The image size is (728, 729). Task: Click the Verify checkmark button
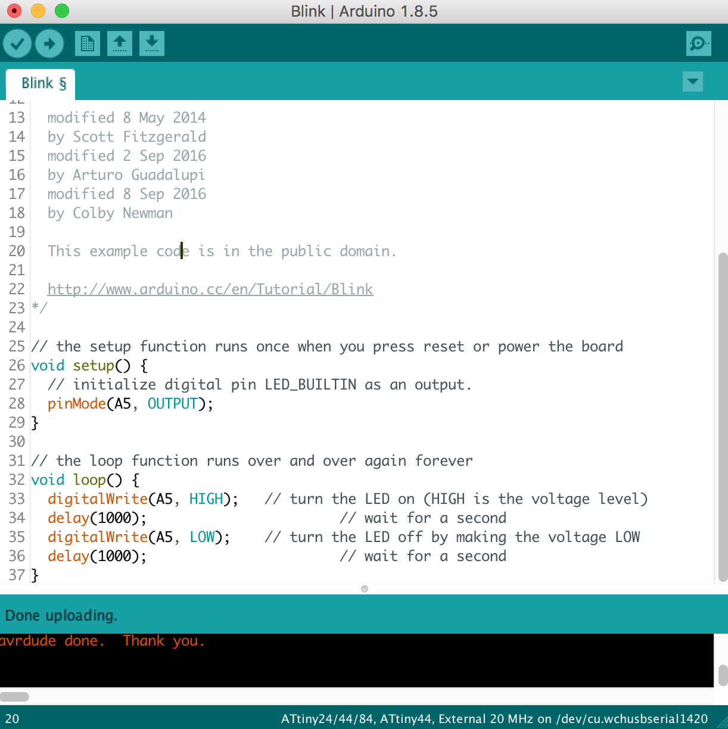(x=17, y=43)
